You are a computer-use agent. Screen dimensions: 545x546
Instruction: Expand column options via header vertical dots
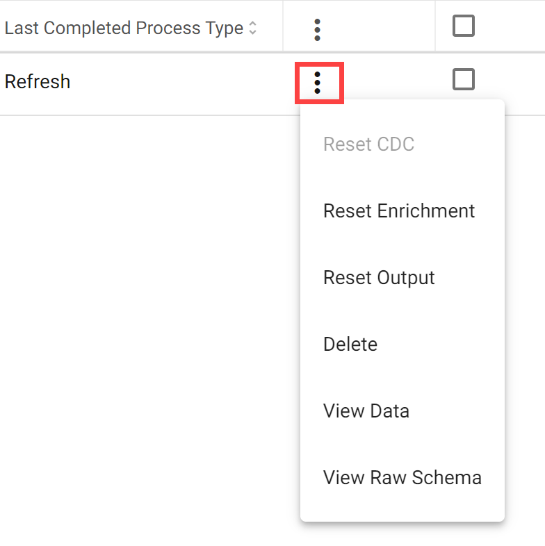(317, 30)
